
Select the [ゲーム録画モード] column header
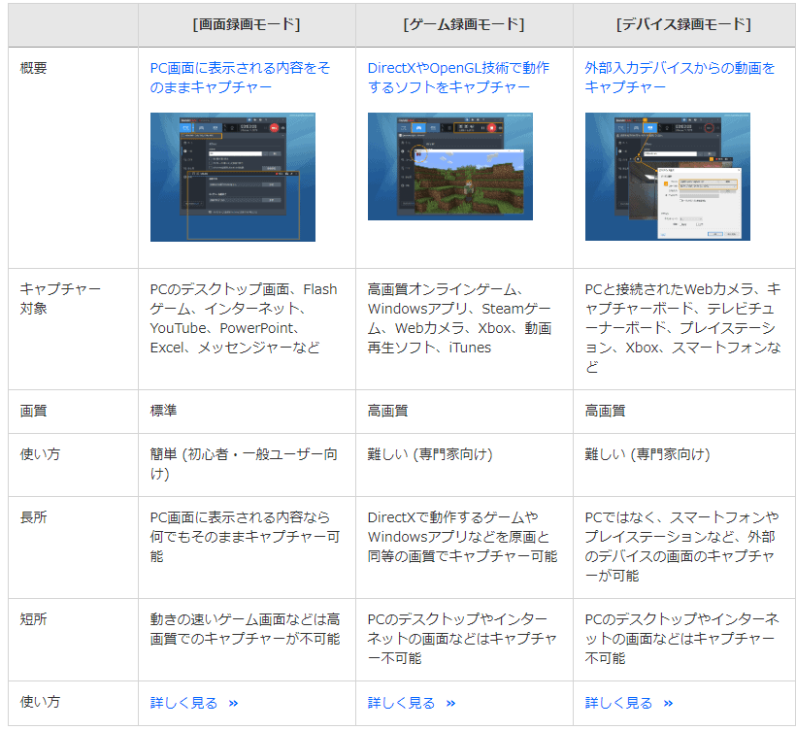coord(463,24)
